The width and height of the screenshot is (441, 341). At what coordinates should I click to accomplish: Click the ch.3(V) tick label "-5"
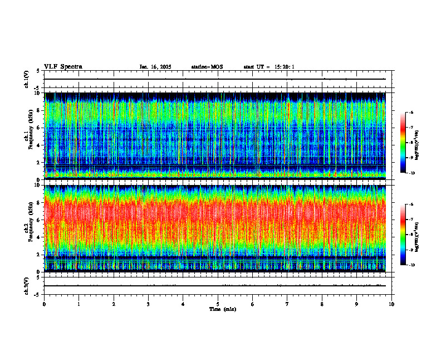coord(37,295)
